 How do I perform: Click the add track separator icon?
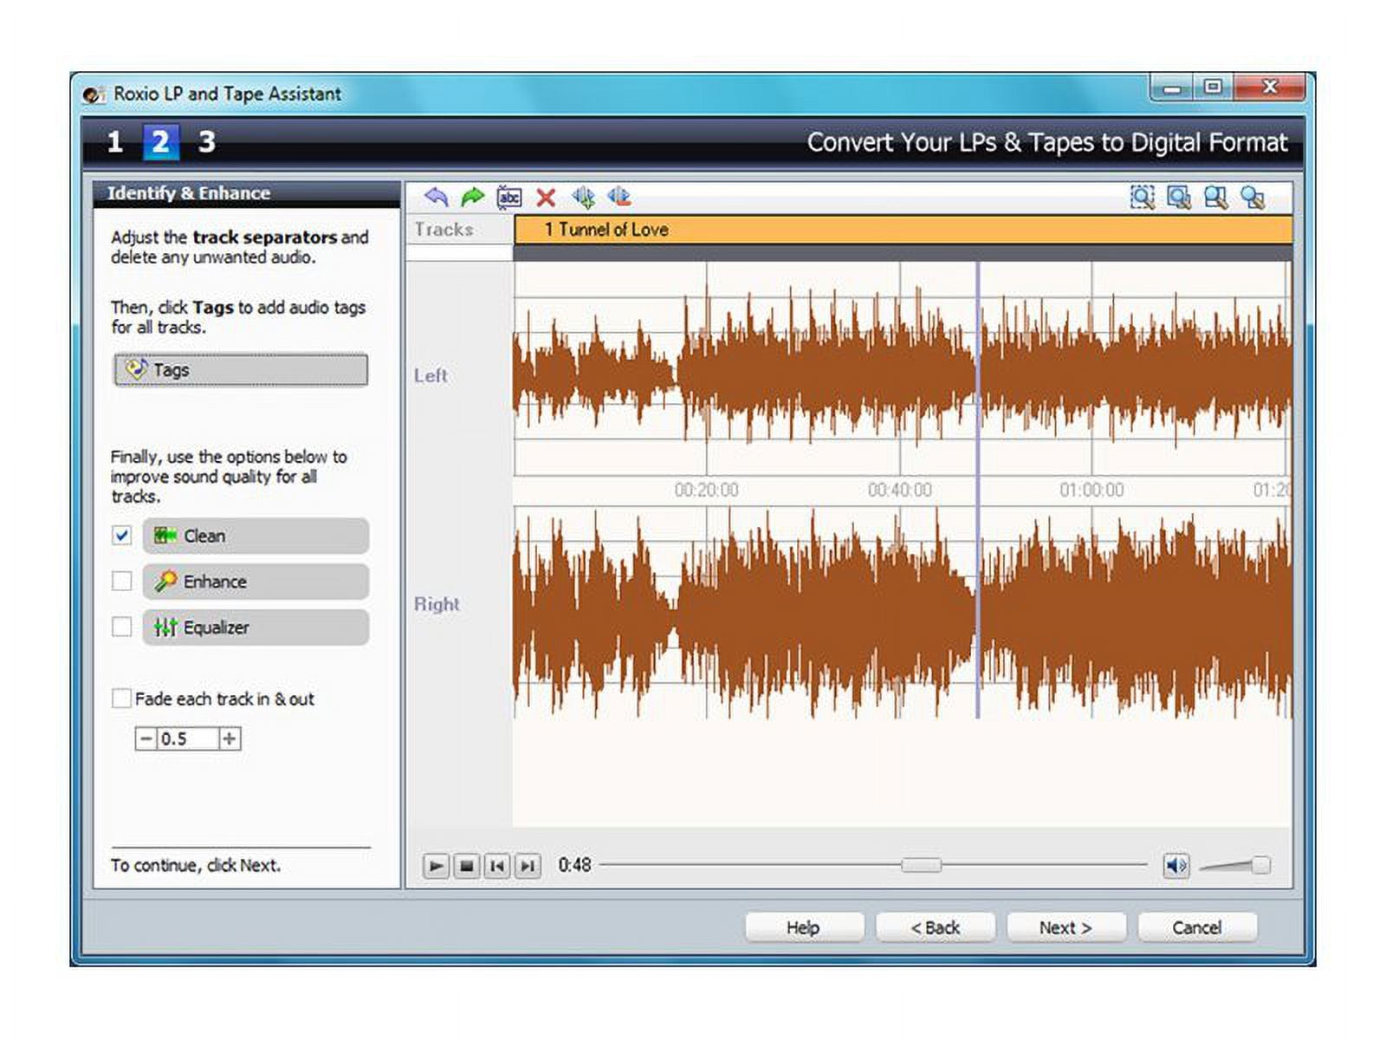(x=583, y=198)
